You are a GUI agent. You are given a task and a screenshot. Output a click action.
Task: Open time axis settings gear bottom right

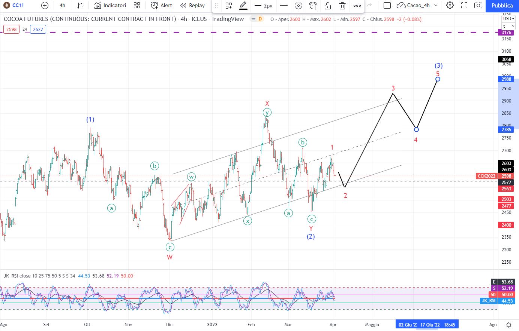[508, 325]
